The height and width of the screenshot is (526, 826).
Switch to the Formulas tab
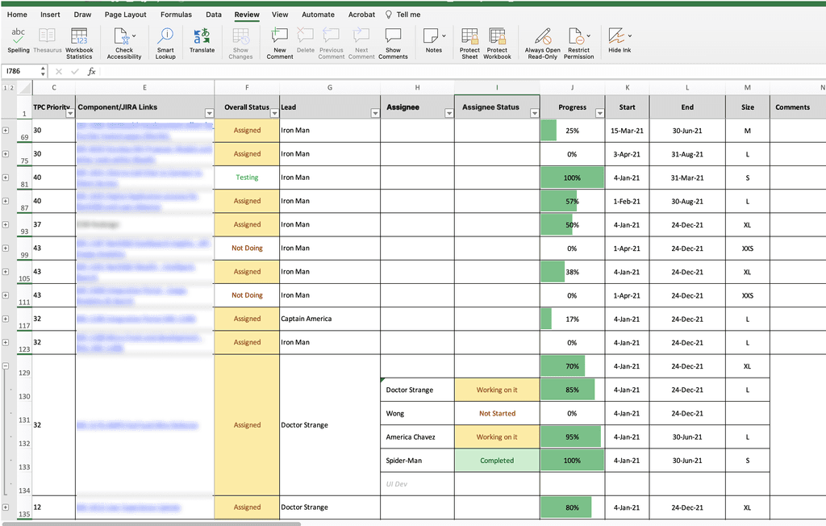tap(176, 15)
